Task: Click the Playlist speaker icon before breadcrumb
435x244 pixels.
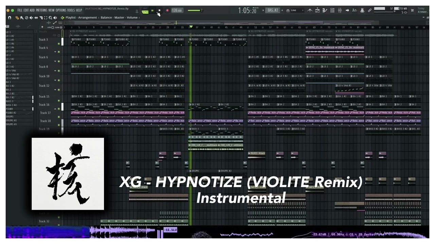Action: pyautogui.click(x=63, y=18)
